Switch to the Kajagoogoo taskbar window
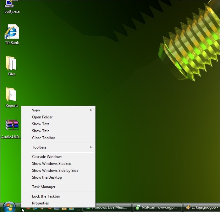The width and height of the screenshot is (220, 212). coord(202,207)
